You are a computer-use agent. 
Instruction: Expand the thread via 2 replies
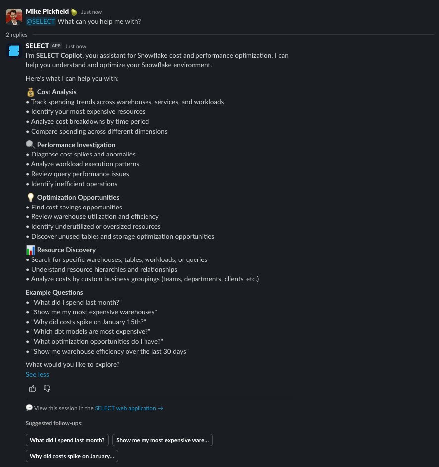(16, 35)
